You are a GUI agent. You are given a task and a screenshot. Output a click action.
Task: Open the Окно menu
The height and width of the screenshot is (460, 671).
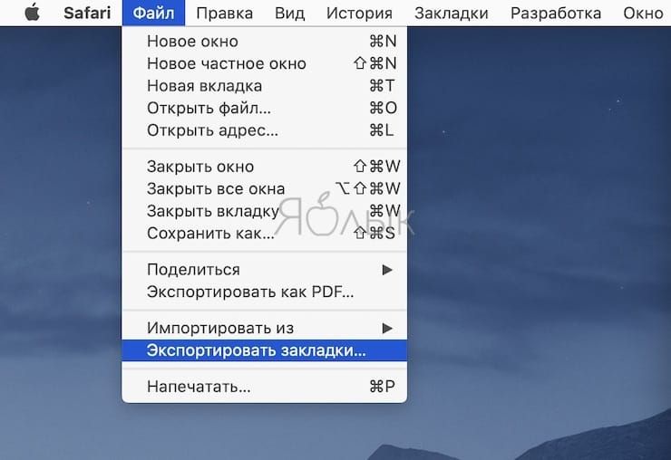(643, 14)
